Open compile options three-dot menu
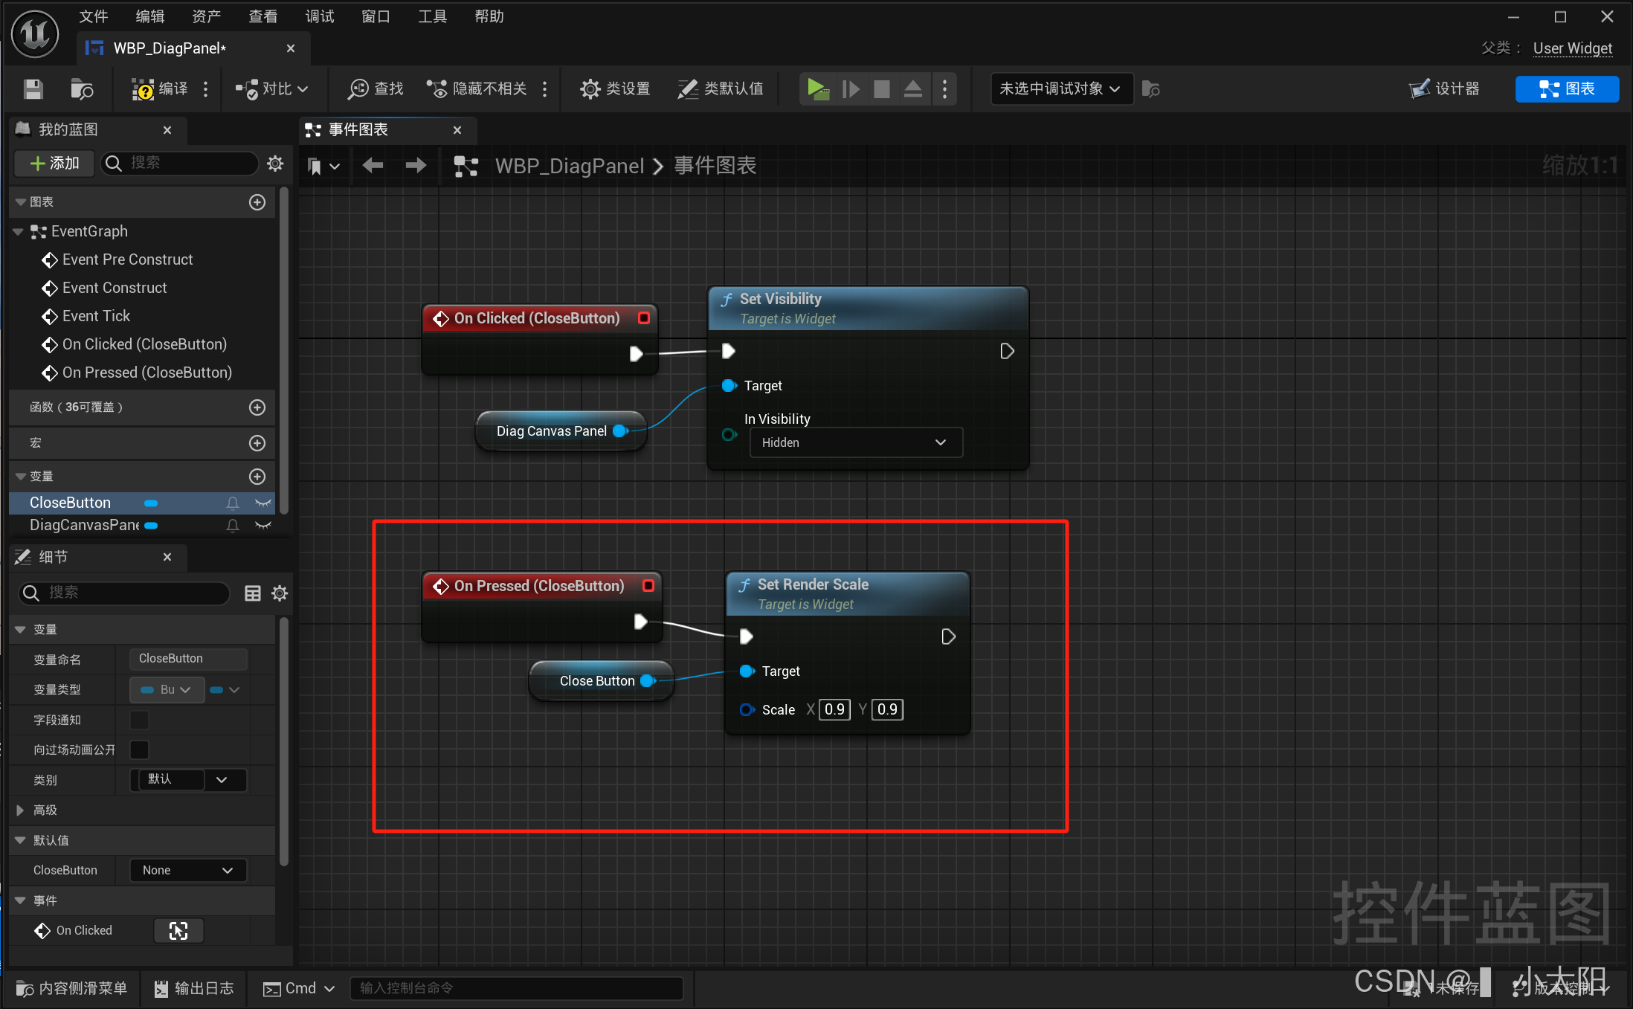Screen dimensions: 1633x1009 coord(206,89)
